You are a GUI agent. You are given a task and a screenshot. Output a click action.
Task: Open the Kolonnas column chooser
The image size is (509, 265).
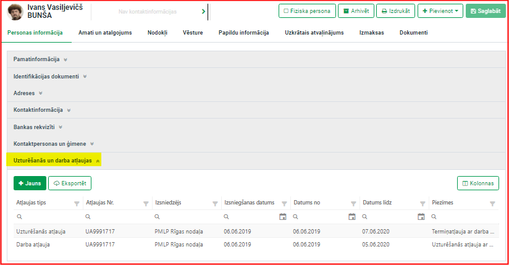(478, 183)
